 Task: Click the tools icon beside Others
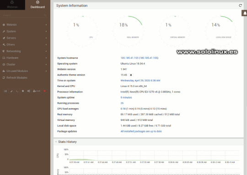point(4,44)
